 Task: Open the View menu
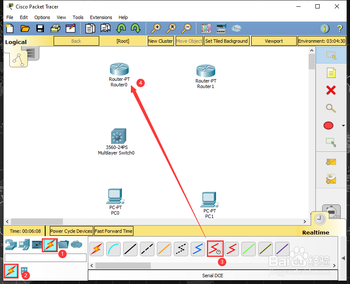tap(61, 17)
